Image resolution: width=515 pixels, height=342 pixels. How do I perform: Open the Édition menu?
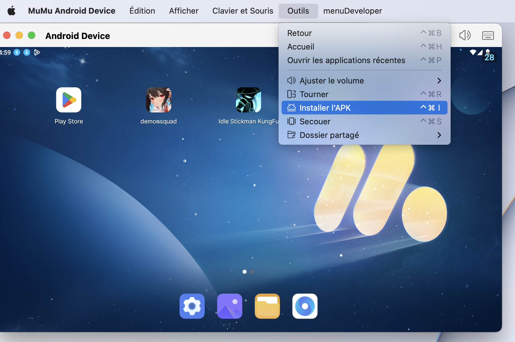[142, 11]
